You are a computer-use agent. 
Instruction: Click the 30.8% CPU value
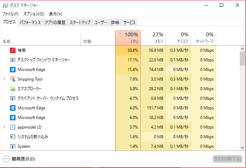[133, 50]
